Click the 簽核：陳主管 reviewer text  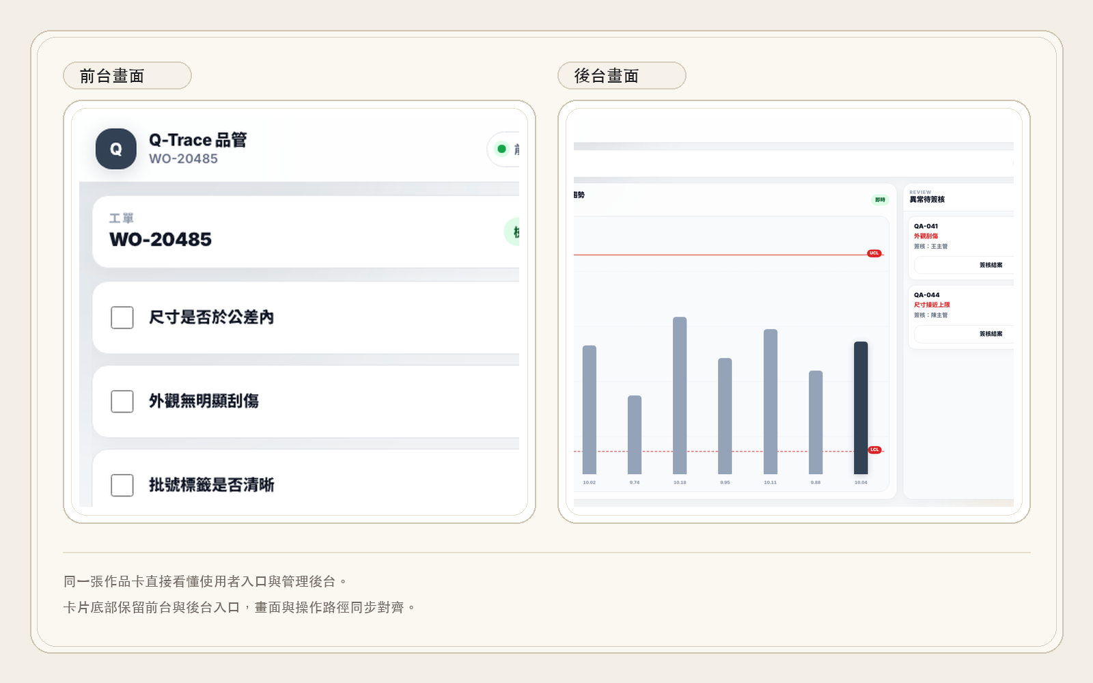(931, 316)
